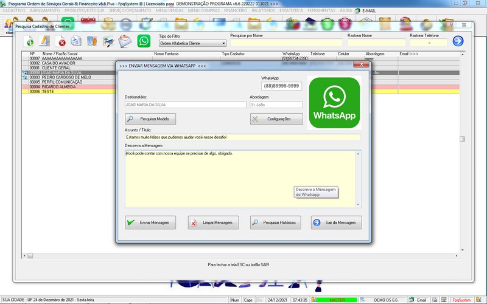Click the blue arrow exit icon beside Rastrear Telefone

coord(458,41)
